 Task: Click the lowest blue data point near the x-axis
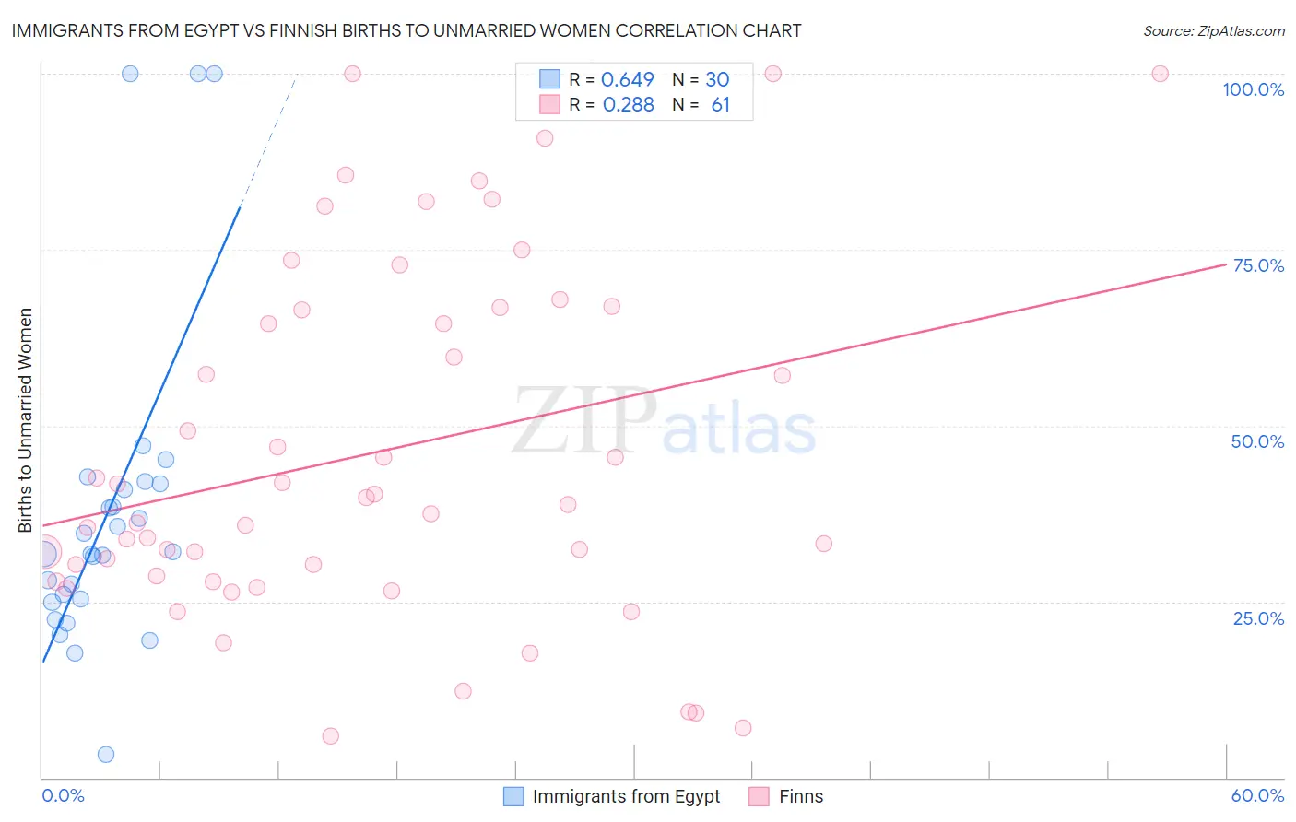coord(106,754)
